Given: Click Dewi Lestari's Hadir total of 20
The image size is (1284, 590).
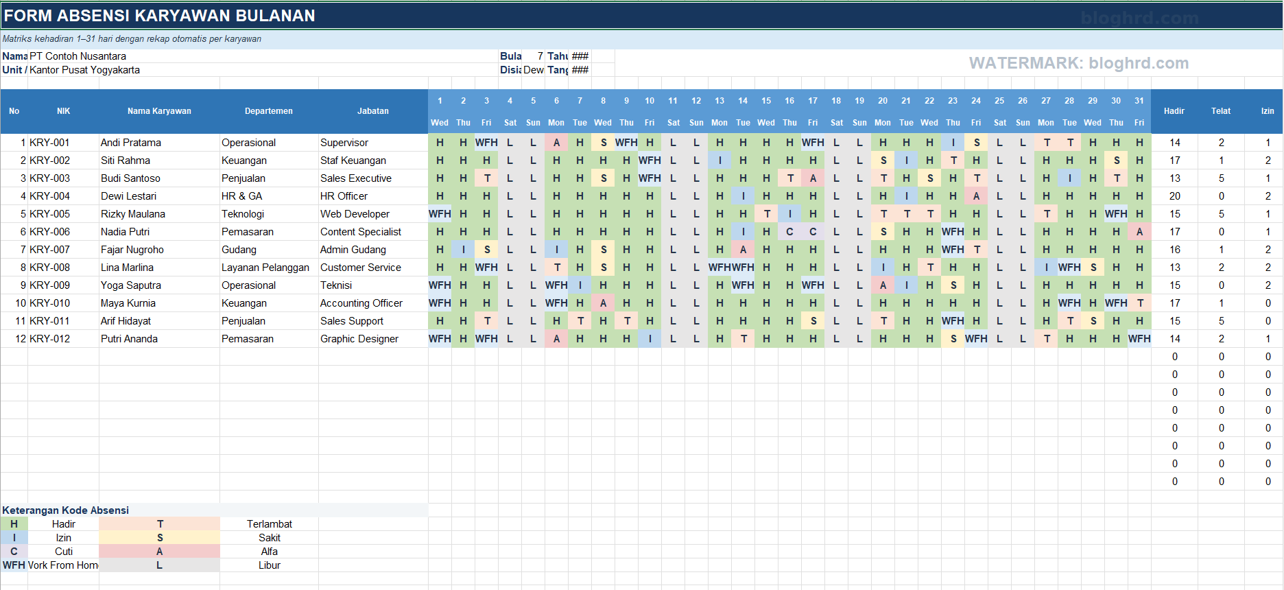Looking at the screenshot, I should 1174,196.
